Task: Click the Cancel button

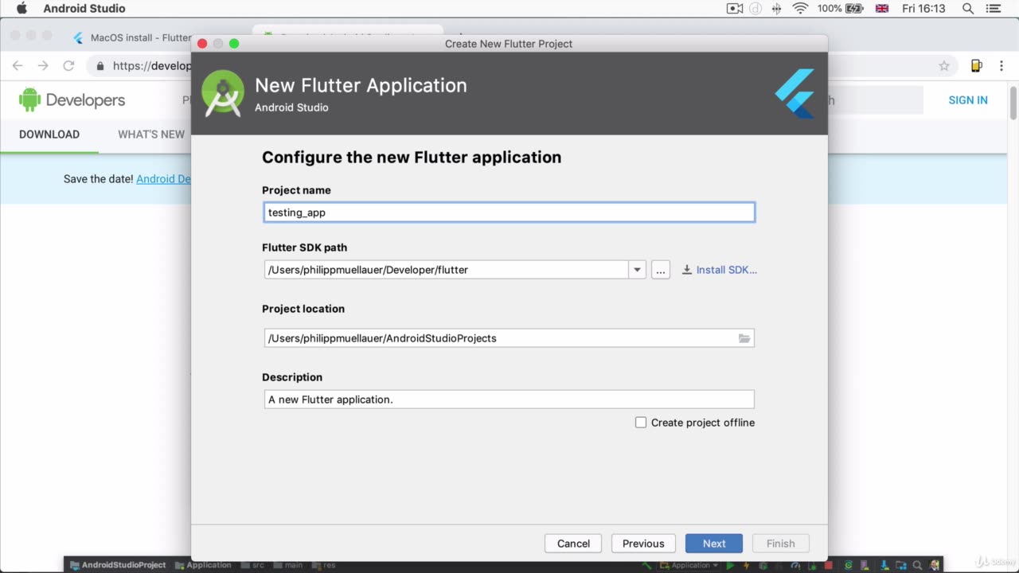Action: (x=573, y=544)
